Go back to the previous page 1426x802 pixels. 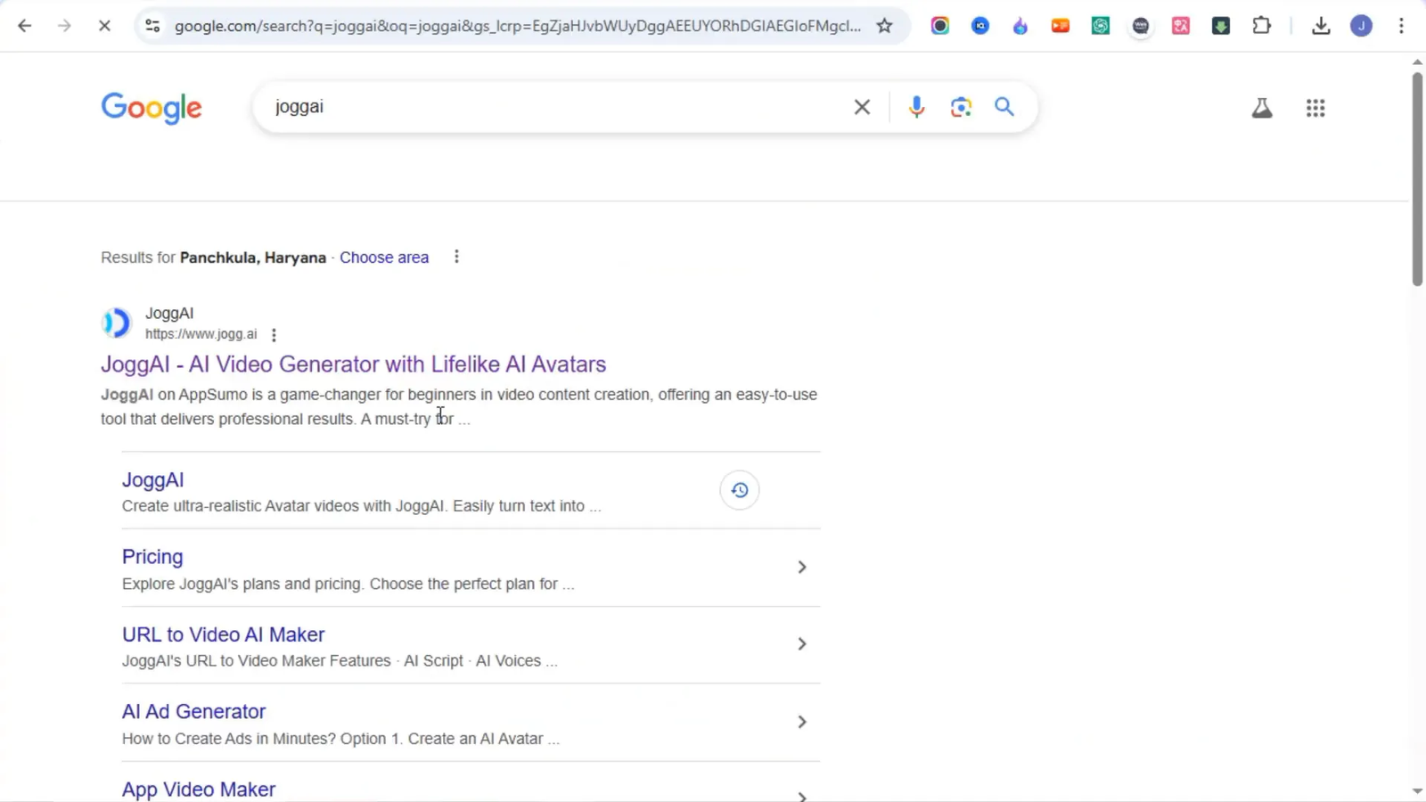[x=25, y=26]
